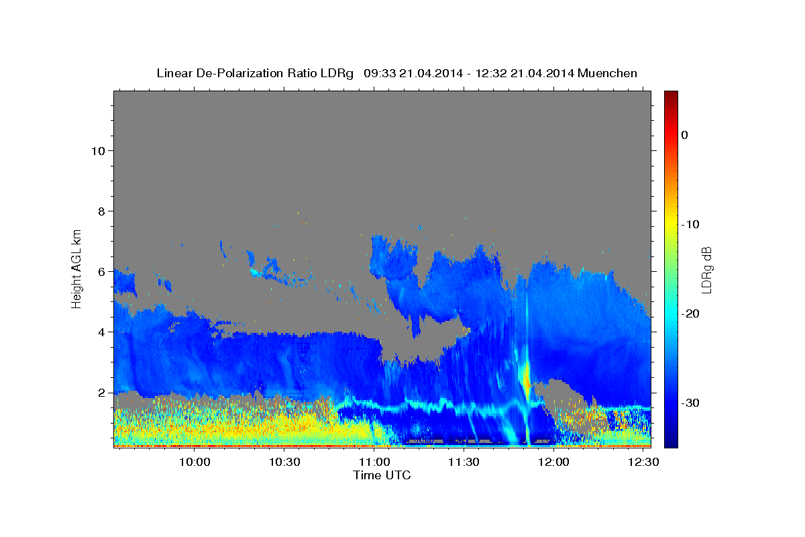The image size is (805, 537).
Task: Click the colorbar tick label '-30'
Action: (x=689, y=403)
